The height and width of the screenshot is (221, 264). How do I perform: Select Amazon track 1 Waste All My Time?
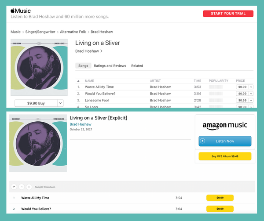tap(35, 198)
